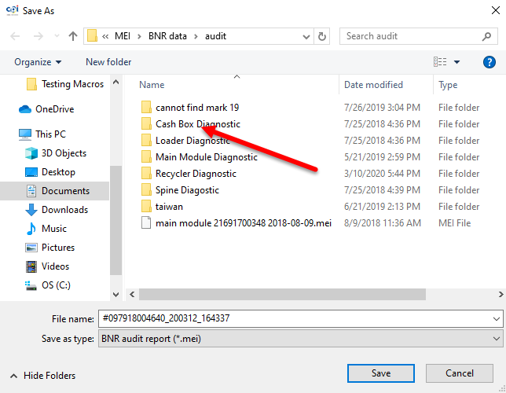Click the Up one level arrow
506x393 pixels.
click(73, 36)
